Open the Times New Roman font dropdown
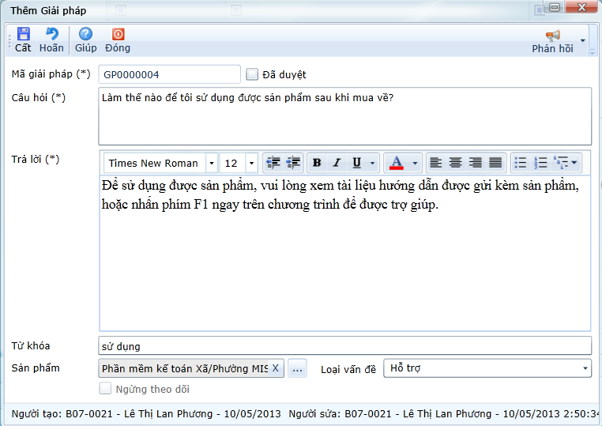This screenshot has width=602, height=426. (211, 163)
